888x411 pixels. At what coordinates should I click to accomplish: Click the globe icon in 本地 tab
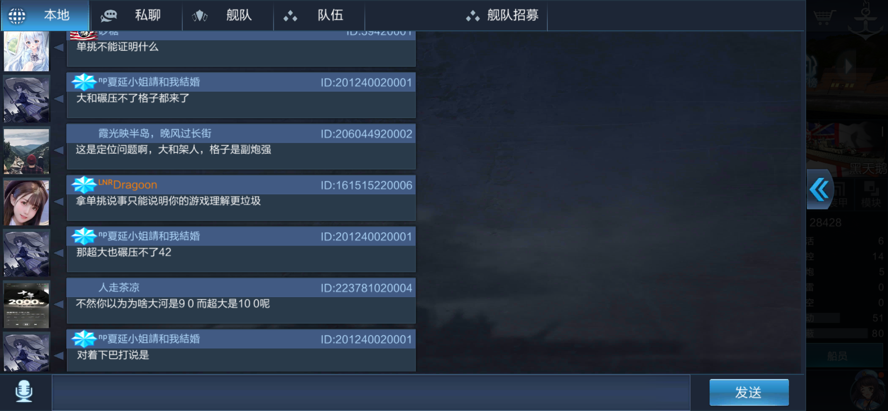pos(17,16)
